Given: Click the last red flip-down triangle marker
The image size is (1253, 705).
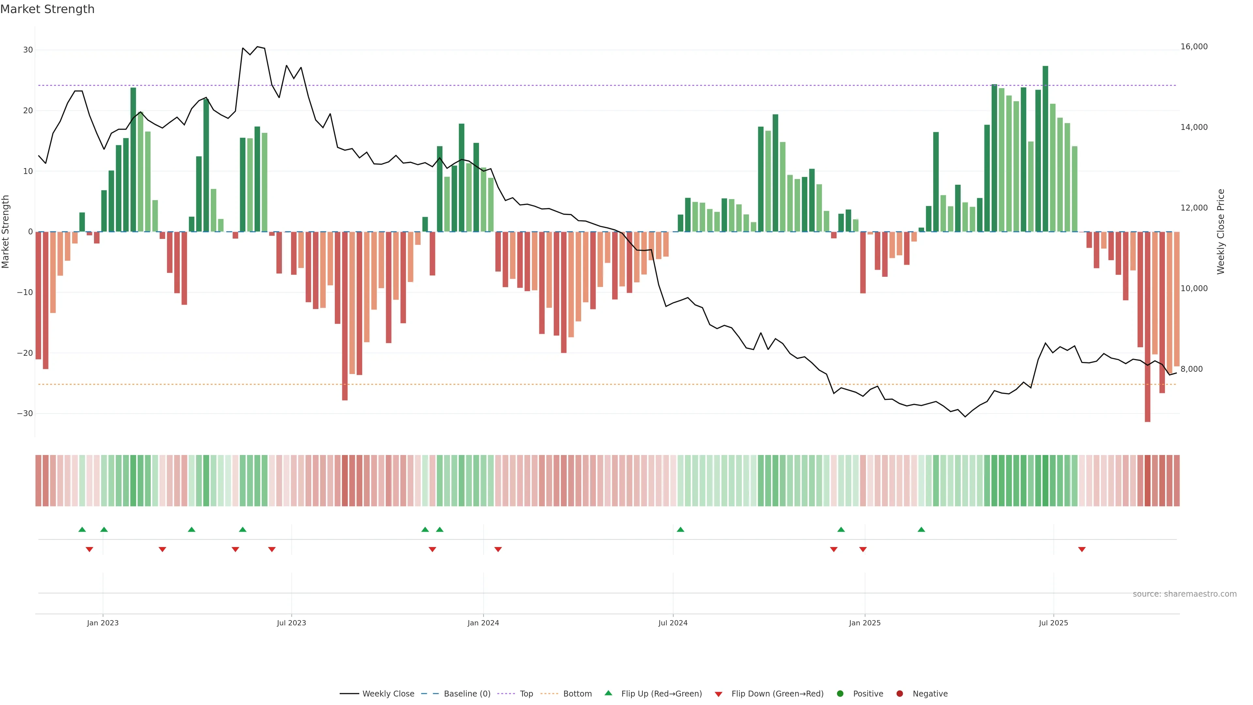Looking at the screenshot, I should coord(1082,549).
